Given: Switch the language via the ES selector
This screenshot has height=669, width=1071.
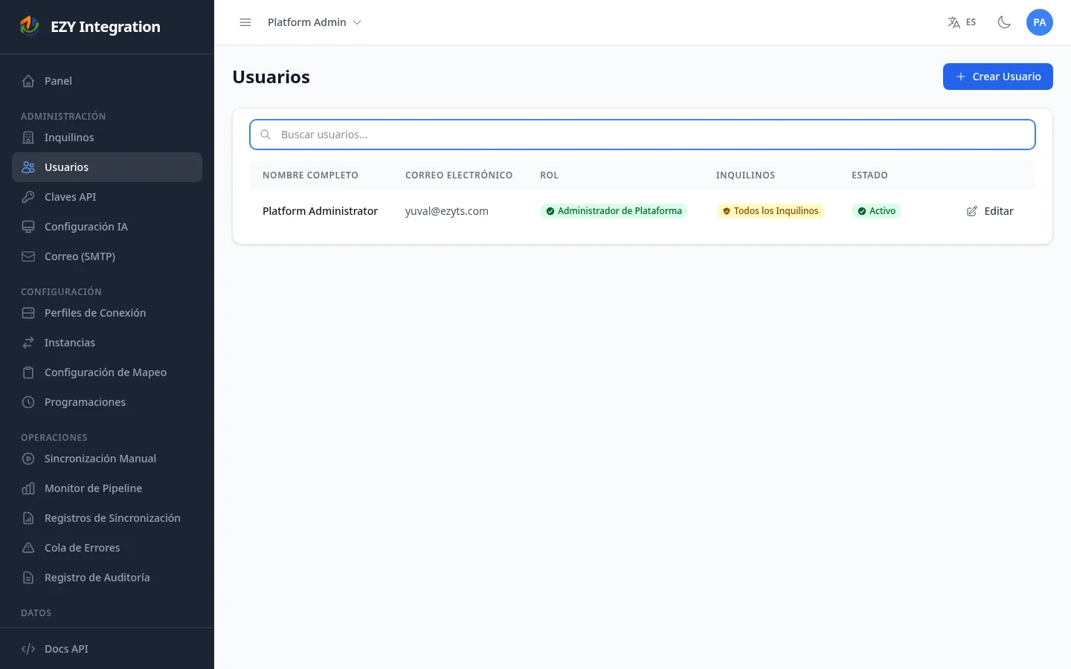Looking at the screenshot, I should [x=962, y=22].
